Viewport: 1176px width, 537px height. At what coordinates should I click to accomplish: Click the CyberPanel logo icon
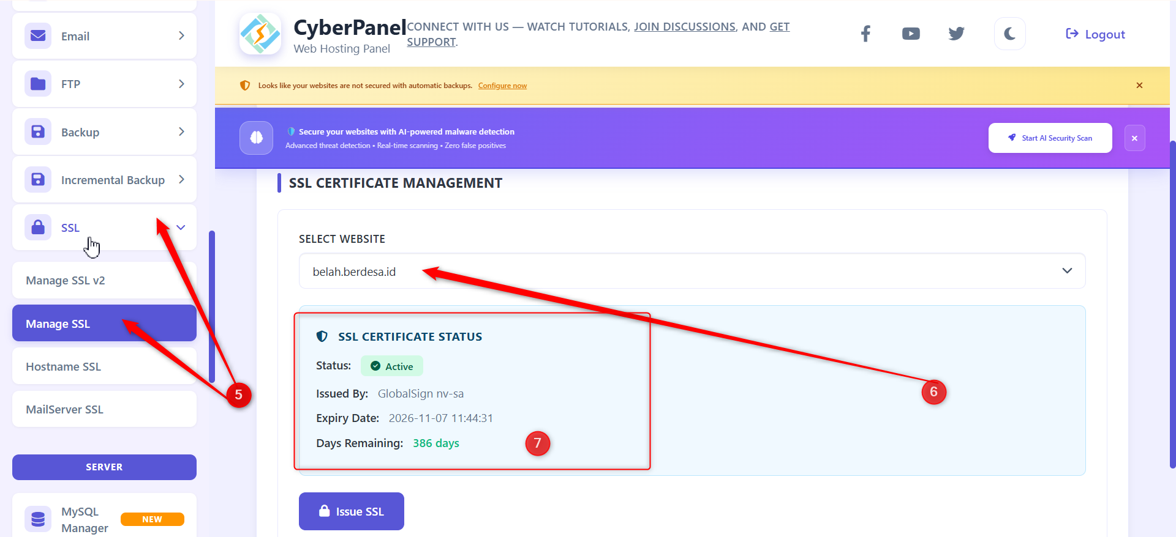point(260,34)
